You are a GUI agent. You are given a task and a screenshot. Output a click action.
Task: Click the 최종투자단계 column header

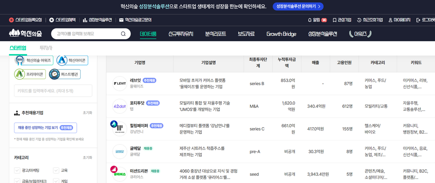pyautogui.click(x=258, y=63)
